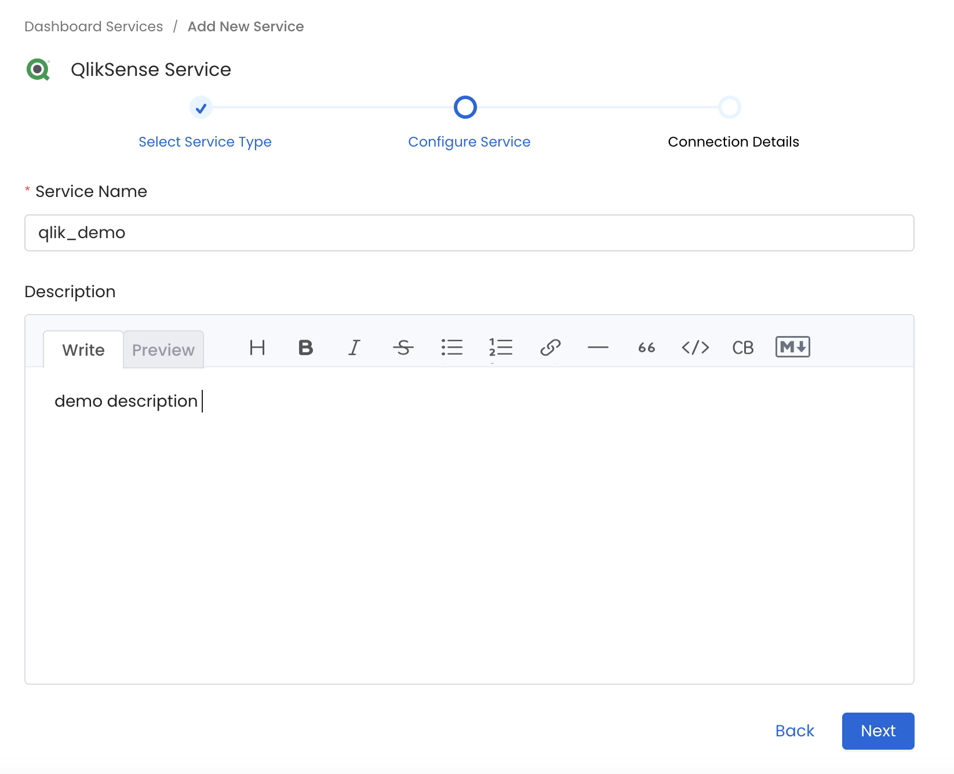Select the Write tab
This screenshot has height=774, width=954.
83,350
